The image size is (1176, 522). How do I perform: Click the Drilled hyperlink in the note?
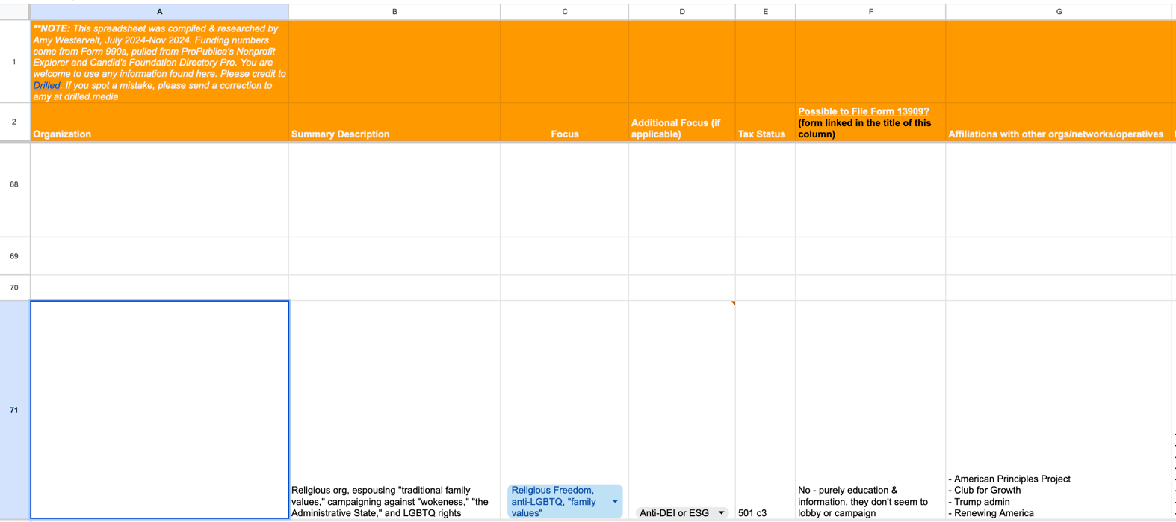pos(46,86)
